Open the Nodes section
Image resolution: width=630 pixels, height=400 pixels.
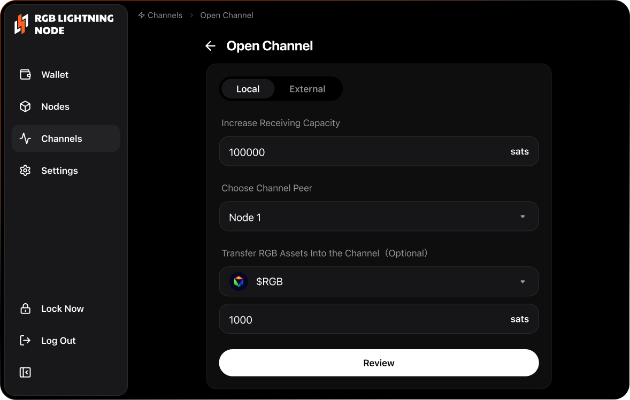click(66, 106)
